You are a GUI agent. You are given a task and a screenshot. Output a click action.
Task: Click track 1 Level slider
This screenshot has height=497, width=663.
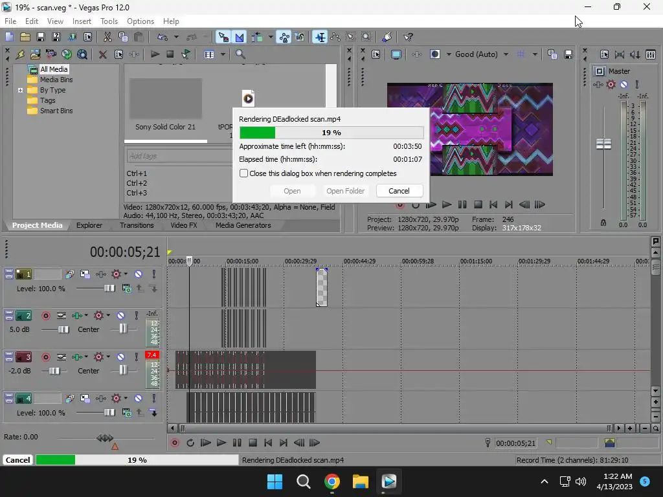(x=109, y=288)
